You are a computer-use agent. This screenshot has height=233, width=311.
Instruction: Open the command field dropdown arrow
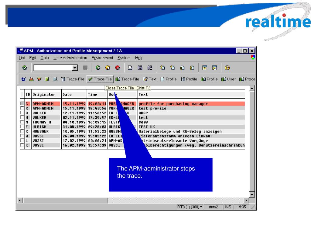[x=75, y=68]
